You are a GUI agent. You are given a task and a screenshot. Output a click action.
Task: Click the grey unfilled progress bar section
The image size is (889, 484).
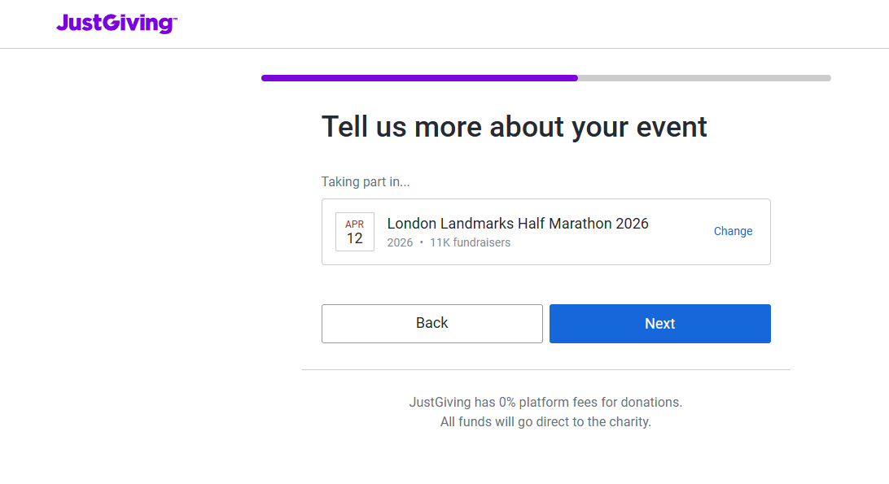(x=704, y=78)
